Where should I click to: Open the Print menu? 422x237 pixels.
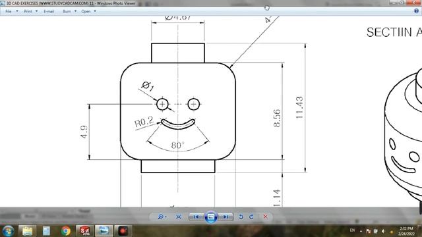[28, 11]
